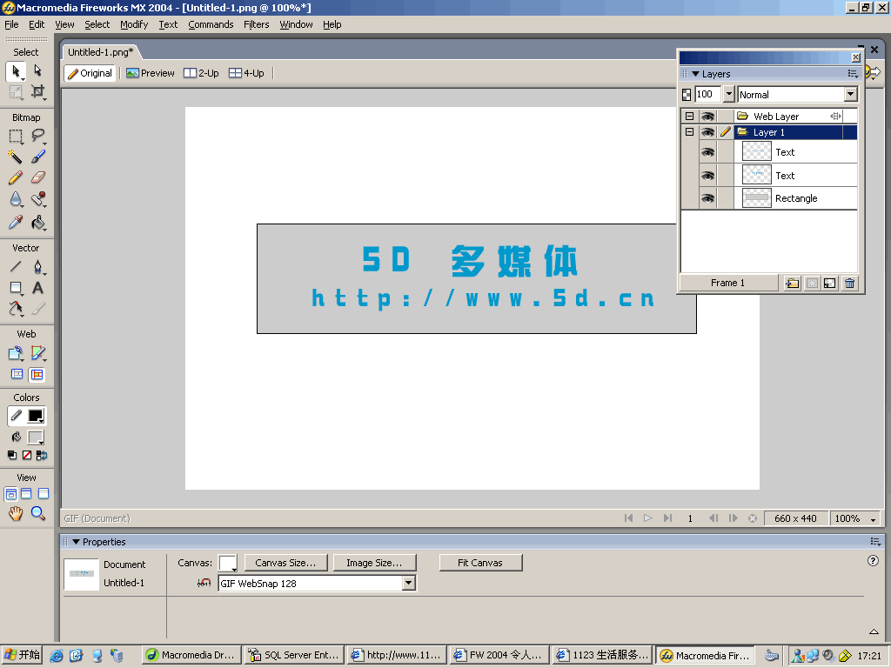Collapse the Web Layer tree
The height and width of the screenshot is (668, 891).
pyautogui.click(x=689, y=117)
